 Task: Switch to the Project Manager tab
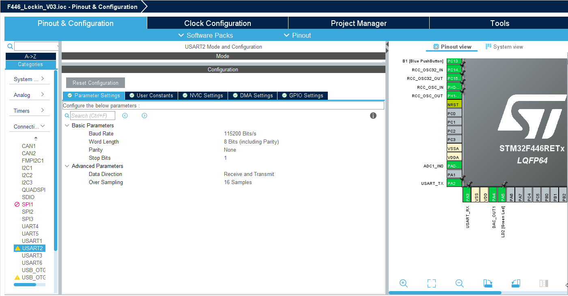tap(359, 23)
